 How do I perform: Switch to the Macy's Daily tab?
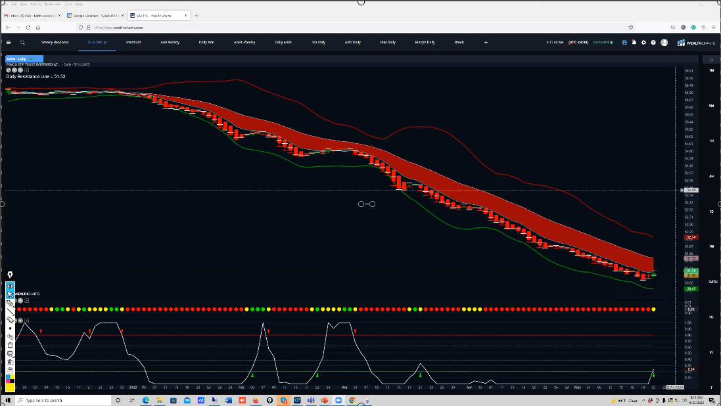pyautogui.click(x=425, y=42)
